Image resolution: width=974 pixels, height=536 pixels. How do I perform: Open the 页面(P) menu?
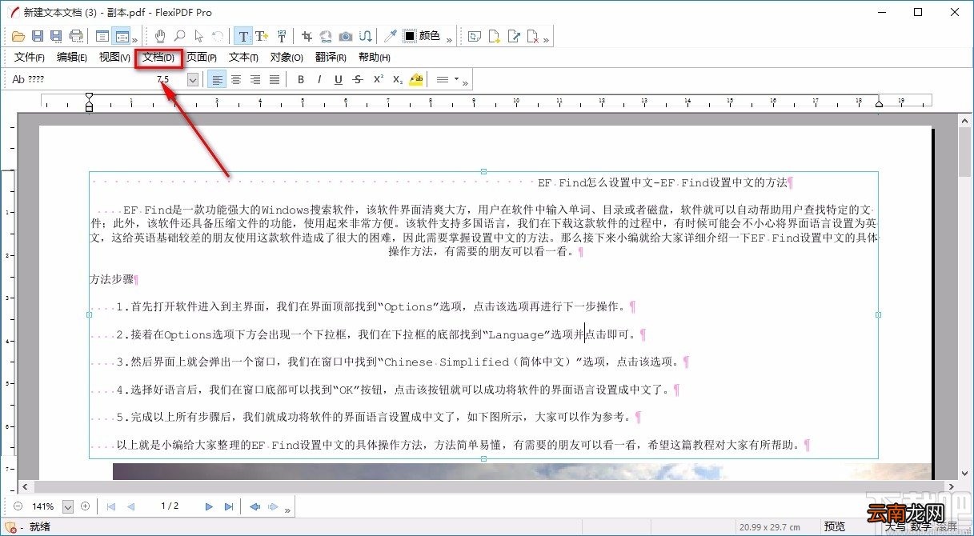click(x=202, y=58)
